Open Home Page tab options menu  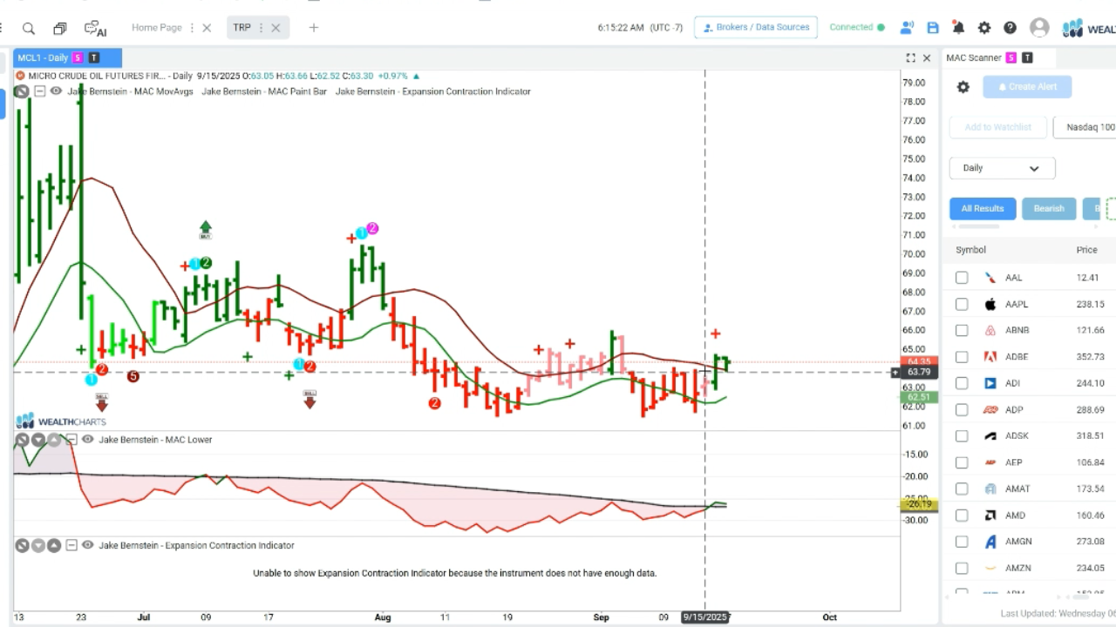click(193, 28)
